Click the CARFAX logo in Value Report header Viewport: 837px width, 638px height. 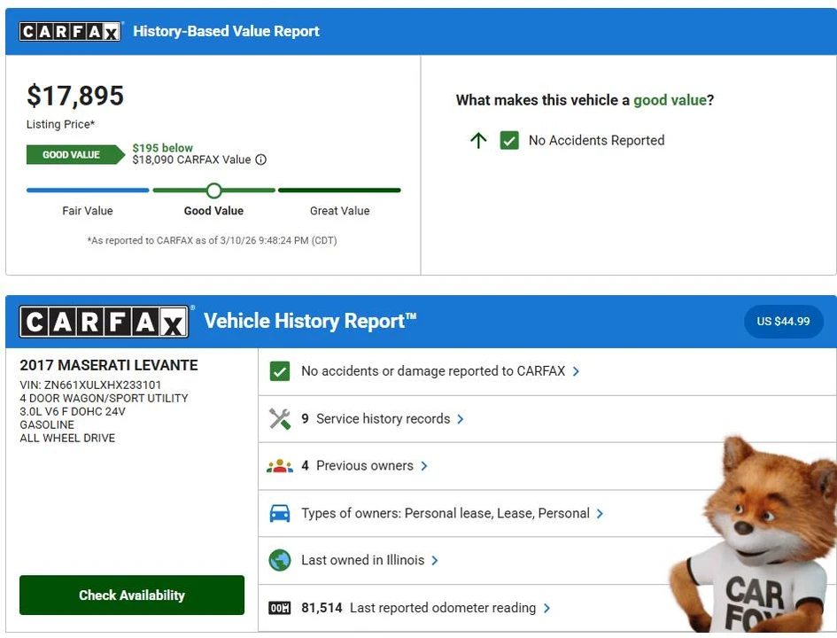click(x=70, y=32)
